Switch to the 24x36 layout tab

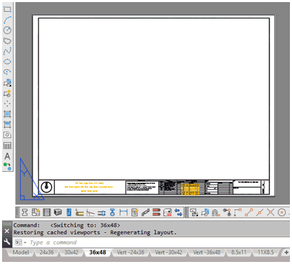(x=46, y=252)
